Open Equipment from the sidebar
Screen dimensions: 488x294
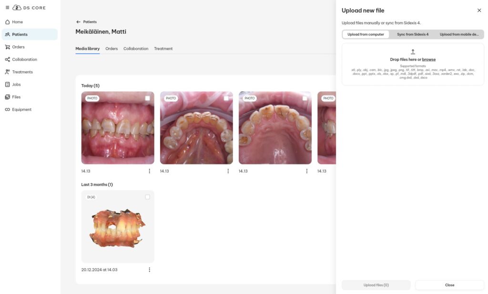[21, 109]
